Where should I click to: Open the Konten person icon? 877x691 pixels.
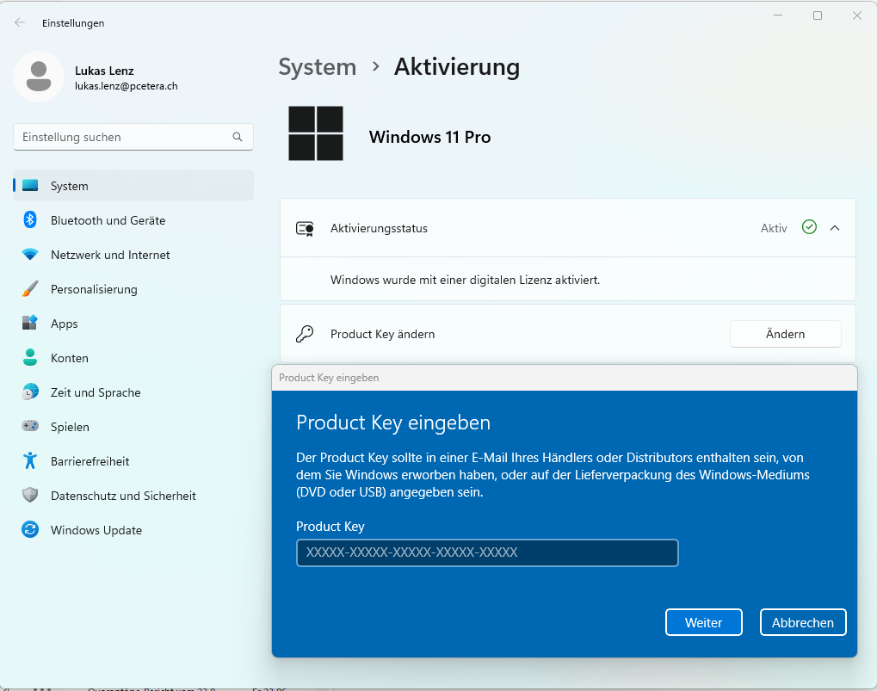[30, 358]
